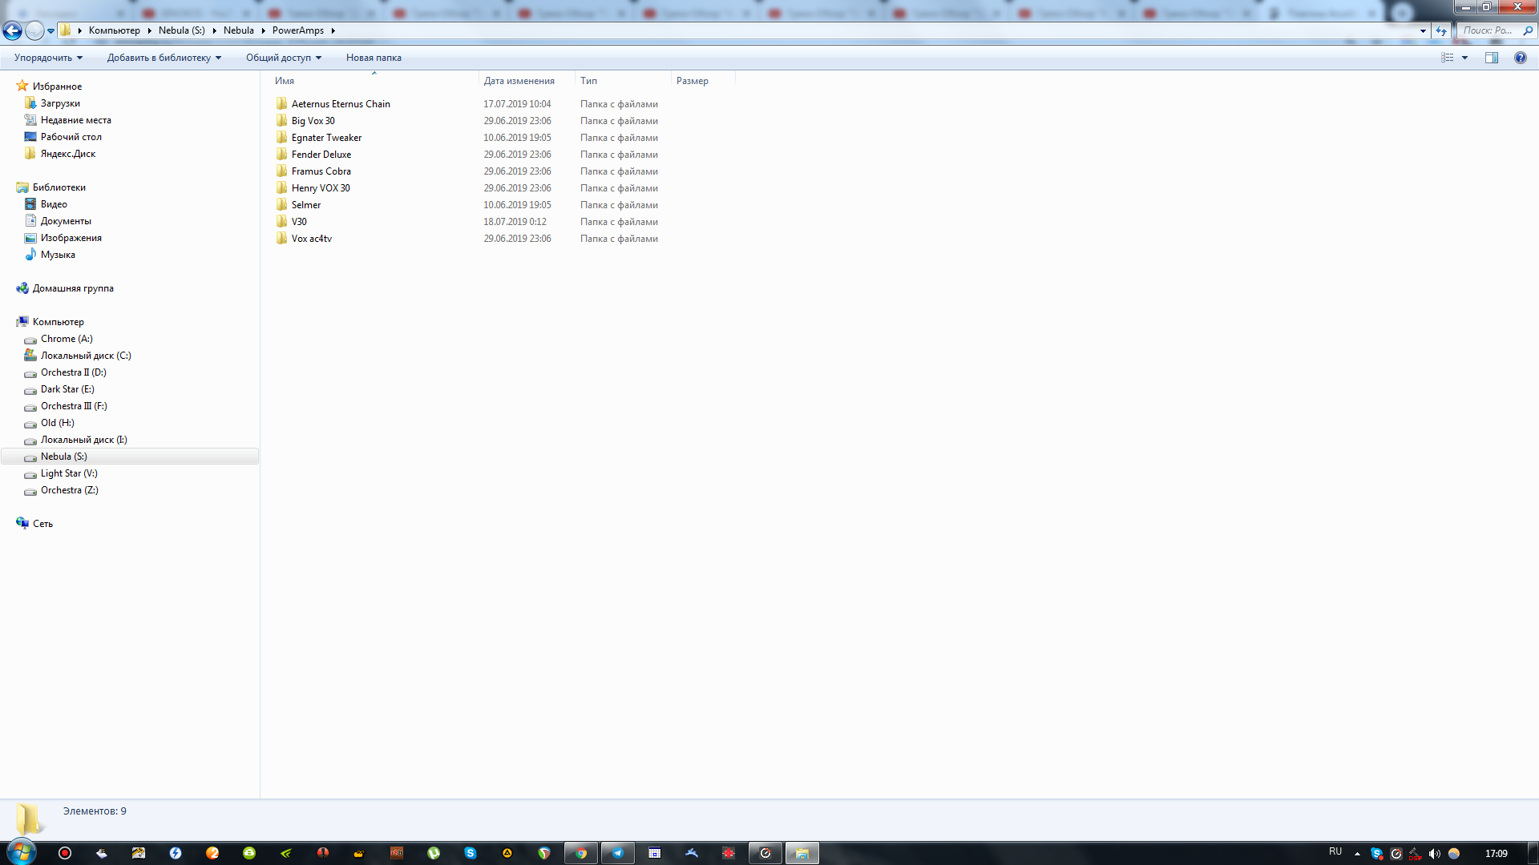This screenshot has height=865, width=1539.
Task: Open the address bar previous locations dropdown
Action: [x=1423, y=30]
